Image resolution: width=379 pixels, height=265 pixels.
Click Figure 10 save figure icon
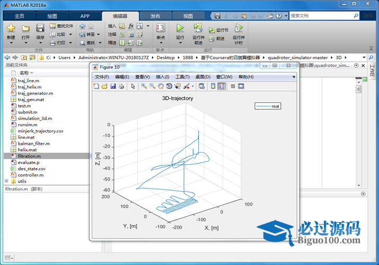pyautogui.click(x=113, y=86)
